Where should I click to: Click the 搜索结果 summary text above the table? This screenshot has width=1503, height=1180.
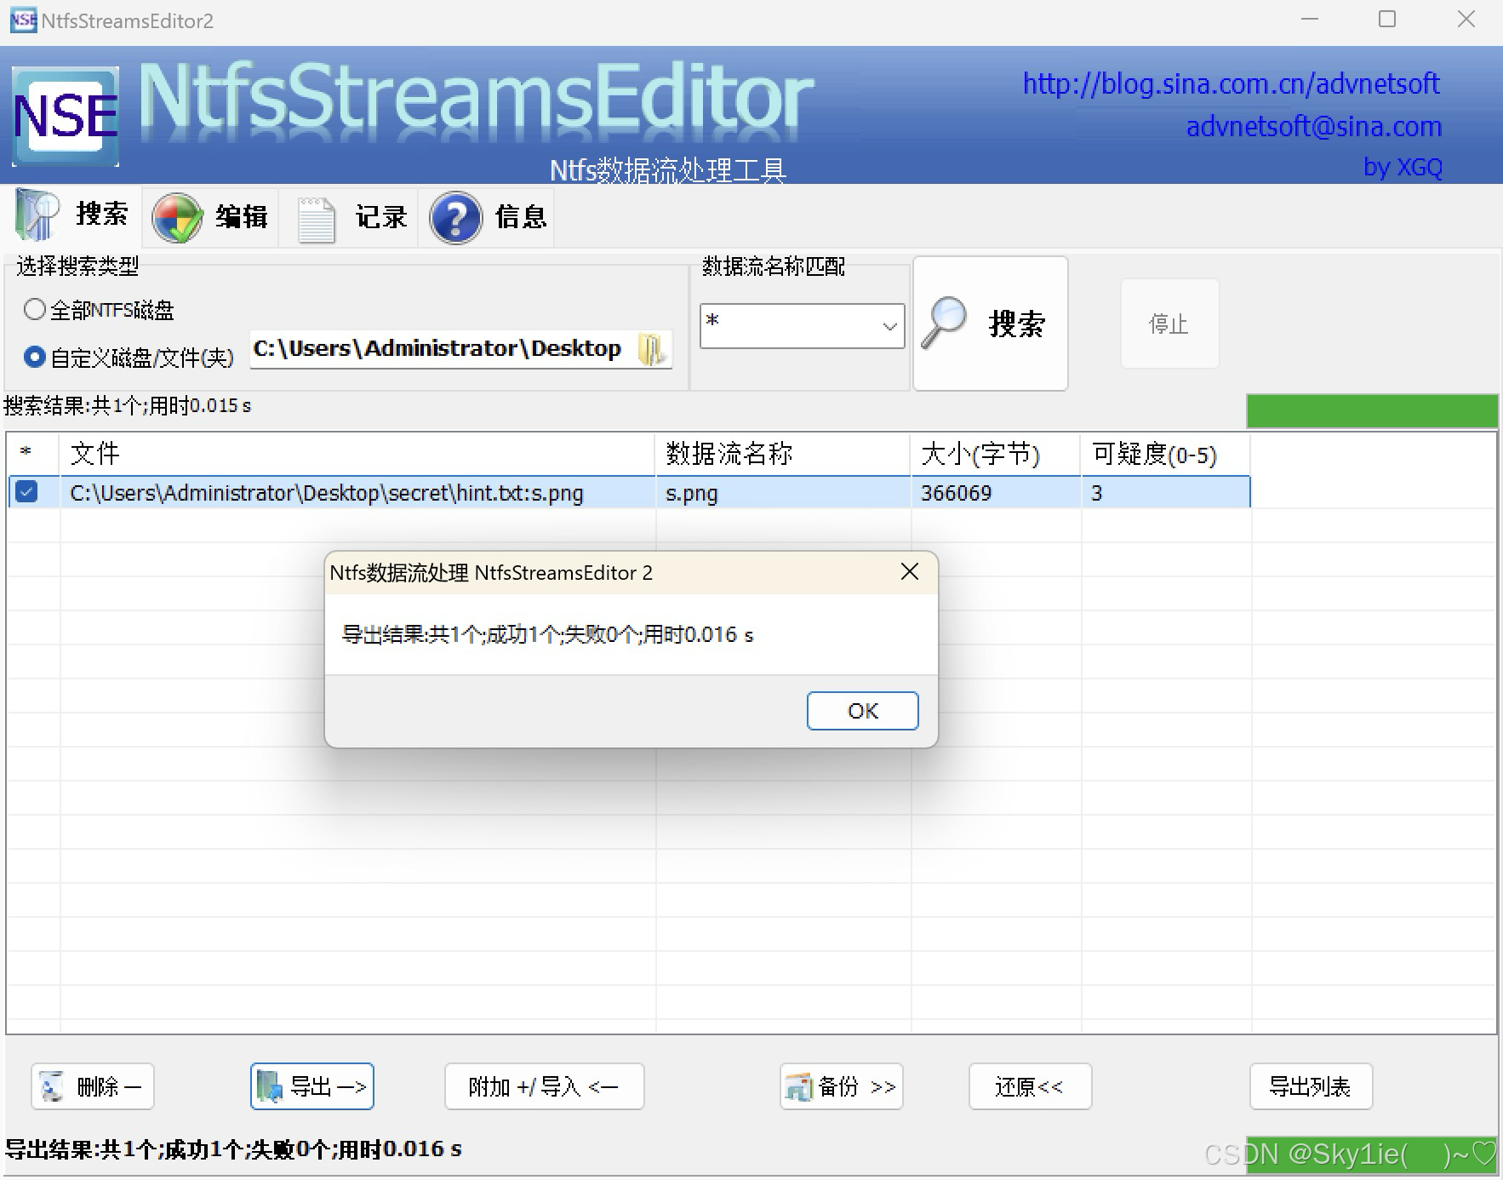(128, 405)
